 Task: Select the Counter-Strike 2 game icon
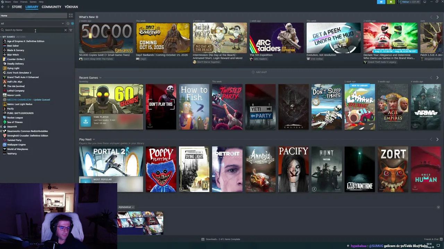click(5, 59)
